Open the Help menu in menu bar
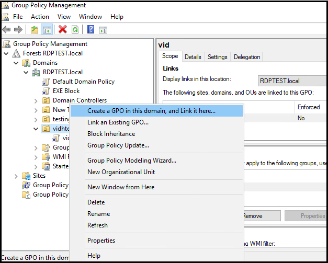 (x=117, y=17)
